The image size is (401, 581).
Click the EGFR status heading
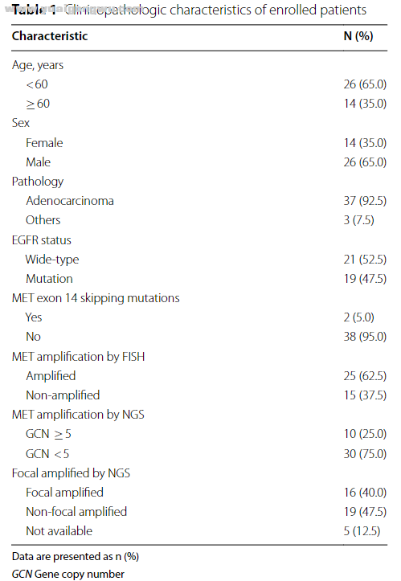42,240
